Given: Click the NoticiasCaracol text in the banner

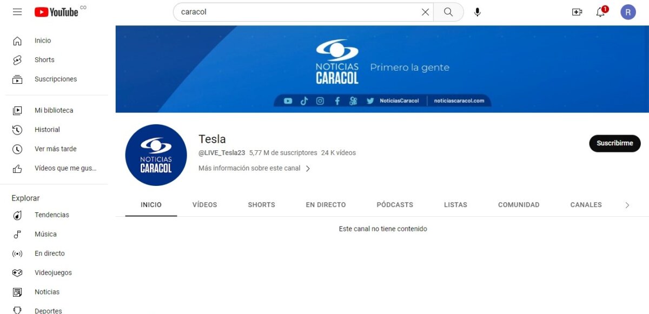Looking at the screenshot, I should pyautogui.click(x=399, y=101).
